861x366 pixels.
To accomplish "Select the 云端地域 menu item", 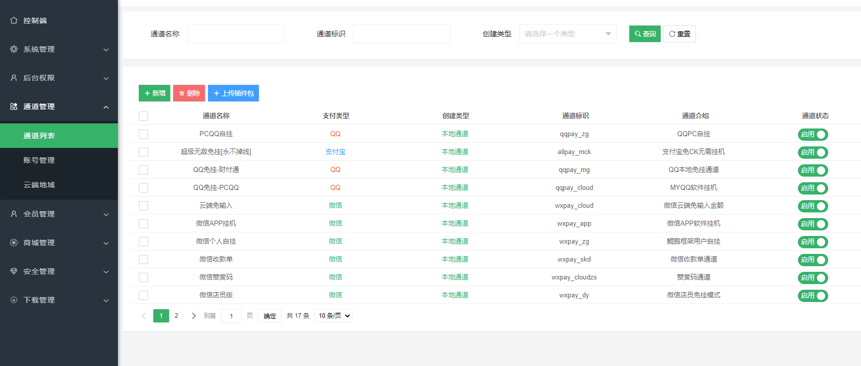I will point(39,185).
